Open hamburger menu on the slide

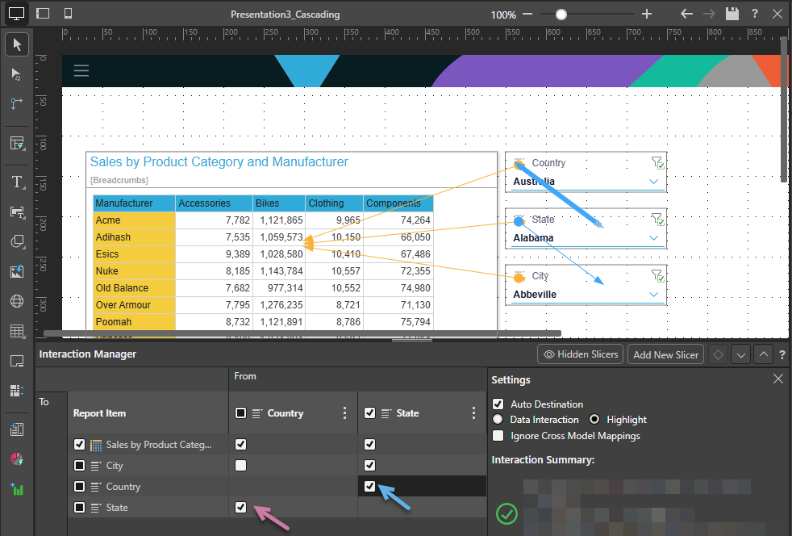81,70
